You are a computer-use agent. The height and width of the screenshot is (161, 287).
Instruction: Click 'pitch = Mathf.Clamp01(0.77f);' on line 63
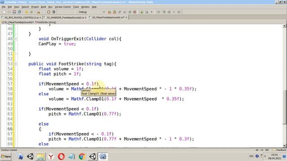click(x=85, y=114)
